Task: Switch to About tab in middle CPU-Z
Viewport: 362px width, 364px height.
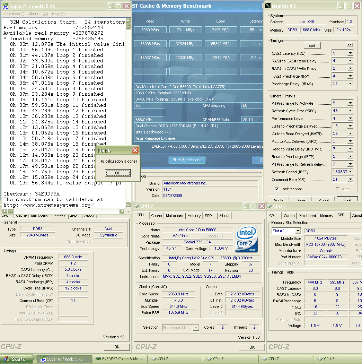Action: point(224,216)
